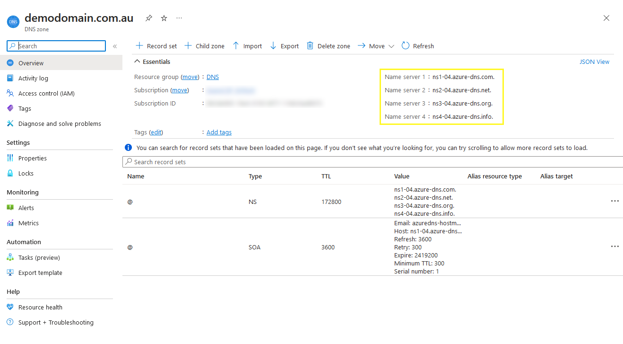Open JSON View link
Image resolution: width=623 pixels, height=344 pixels.
click(x=594, y=62)
